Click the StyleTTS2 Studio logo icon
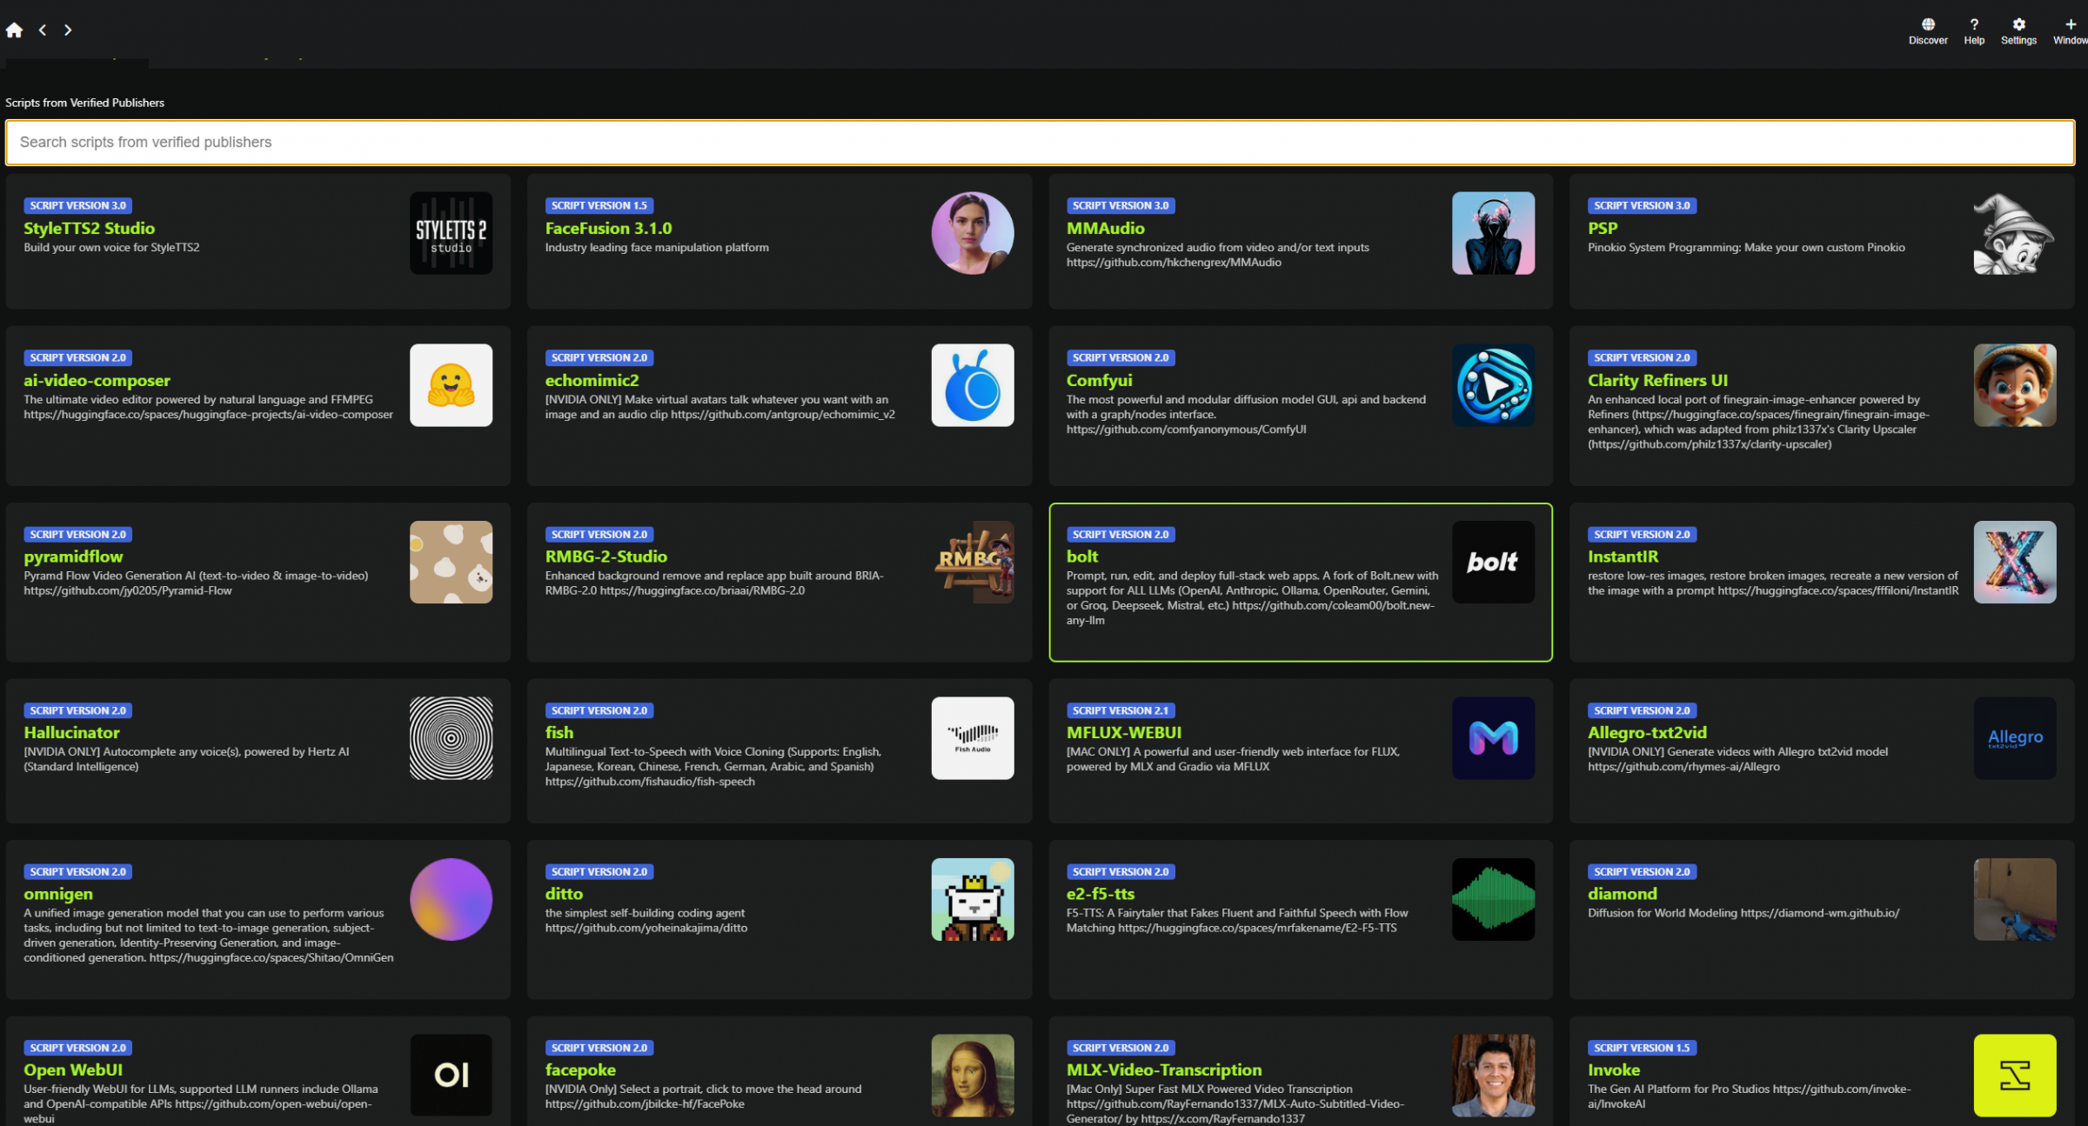Viewport: 2088px width, 1126px height. coord(451,233)
